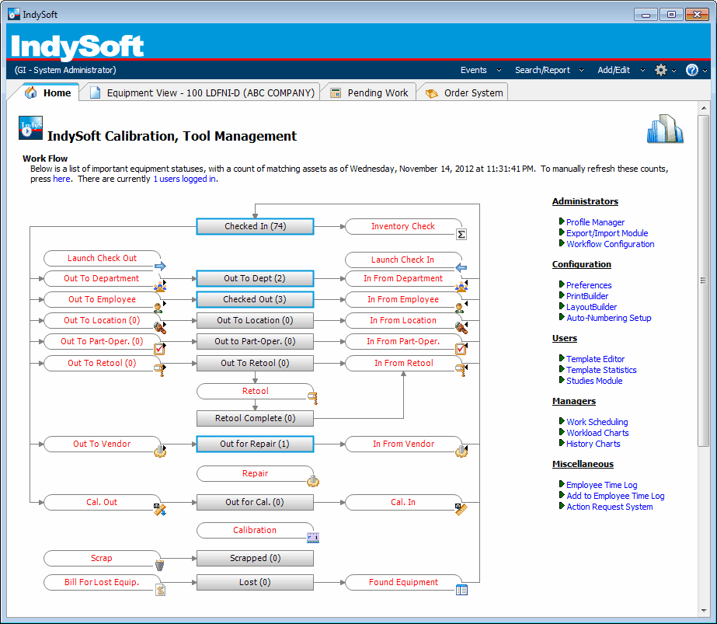Viewport: 717px width, 624px height.
Task: Click the calendar icon under Calibration
Action: coord(313,537)
